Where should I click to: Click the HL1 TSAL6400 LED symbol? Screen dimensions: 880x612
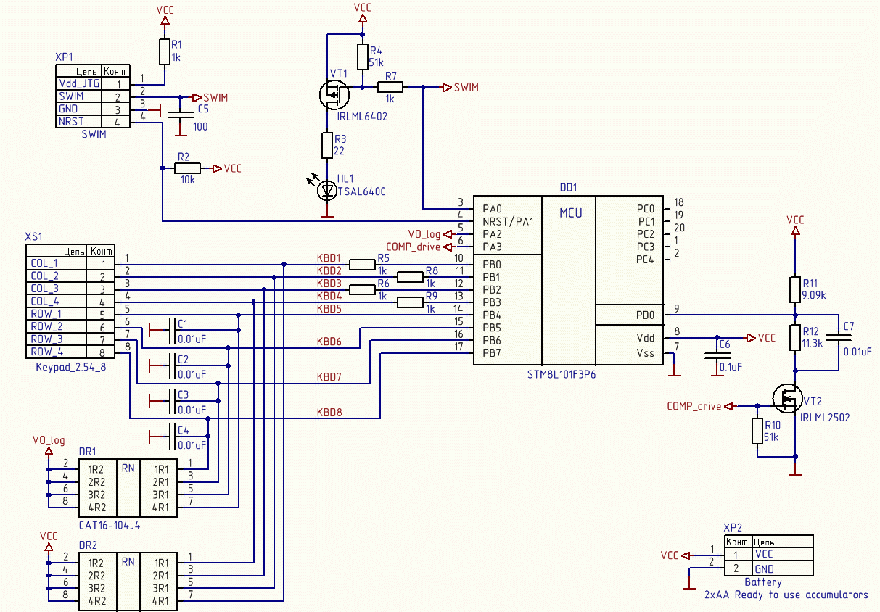(327, 191)
